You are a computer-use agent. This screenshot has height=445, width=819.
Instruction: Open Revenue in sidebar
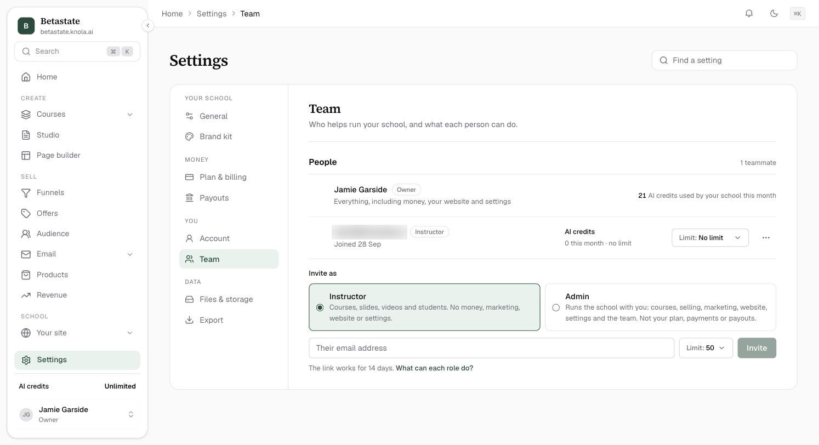coord(77,295)
